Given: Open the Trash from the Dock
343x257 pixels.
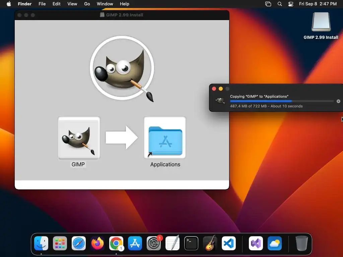Looking at the screenshot, I should 302,243.
